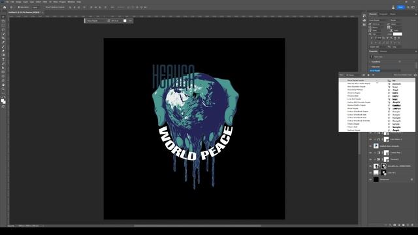The image size is (418, 235).
Task: Open the All Classes font filter dropdown
Action: pyautogui.click(x=353, y=75)
